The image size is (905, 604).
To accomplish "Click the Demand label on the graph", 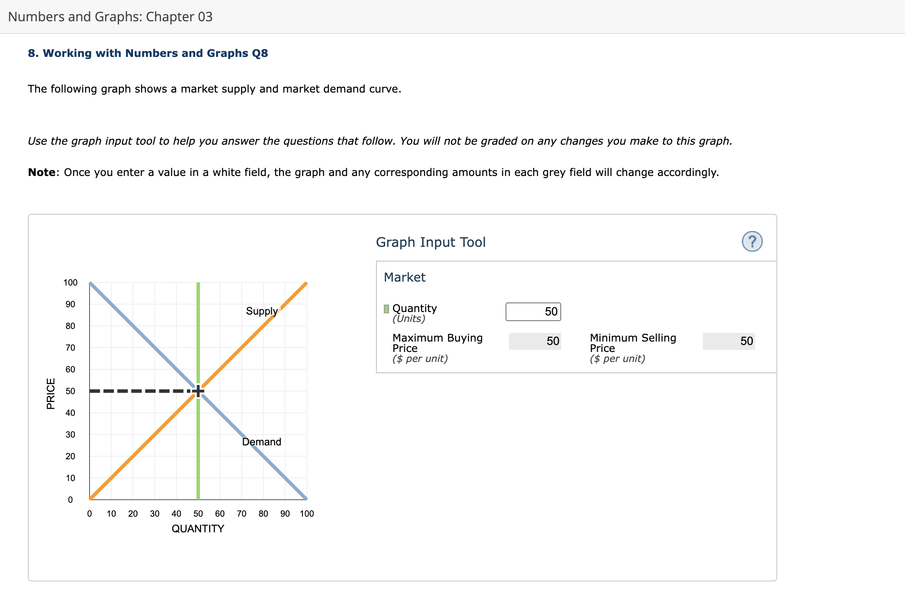I will coord(261,441).
